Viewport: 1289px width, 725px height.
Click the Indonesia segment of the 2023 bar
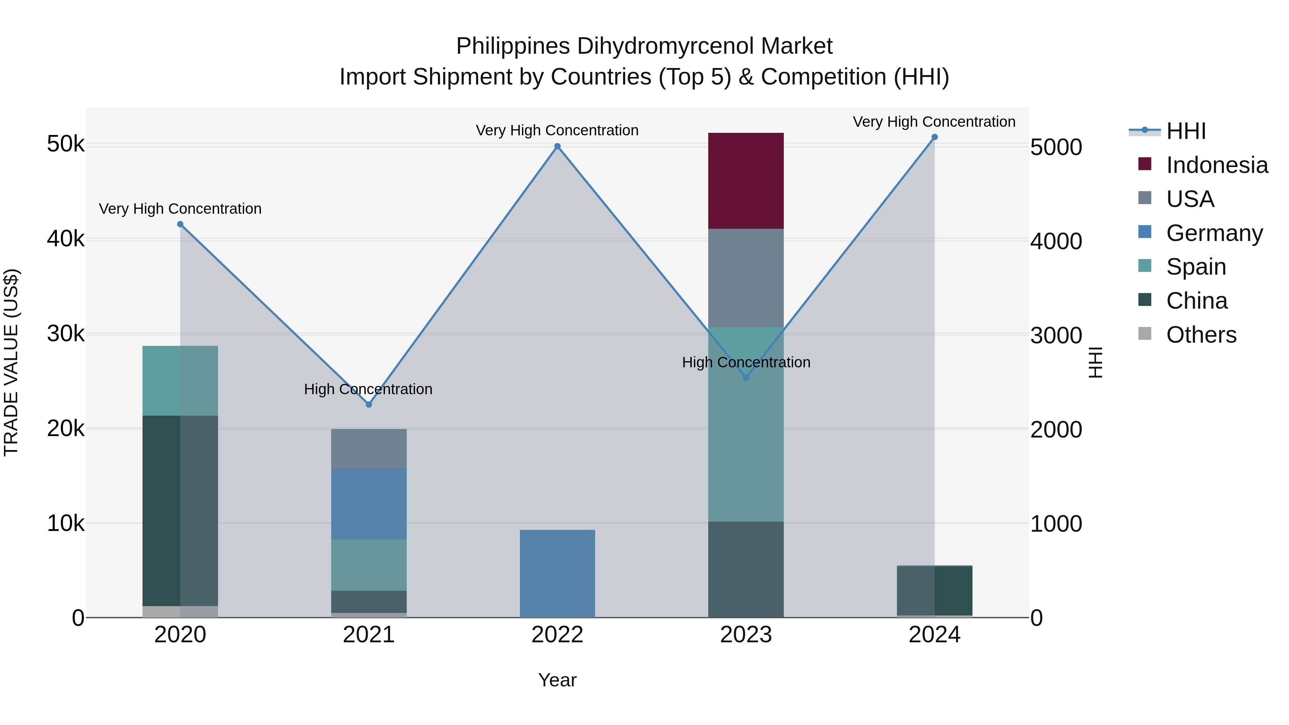coord(746,181)
